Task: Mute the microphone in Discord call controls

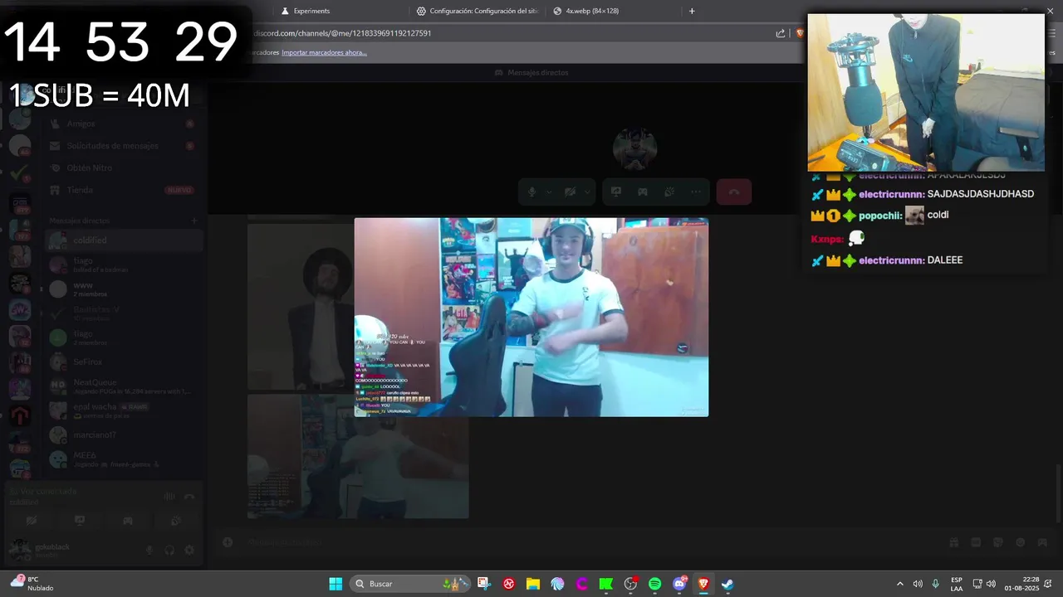Action: [532, 192]
